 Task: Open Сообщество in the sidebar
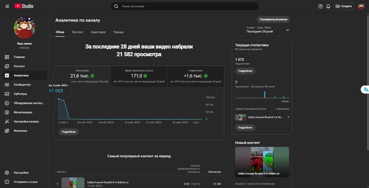click(24, 85)
